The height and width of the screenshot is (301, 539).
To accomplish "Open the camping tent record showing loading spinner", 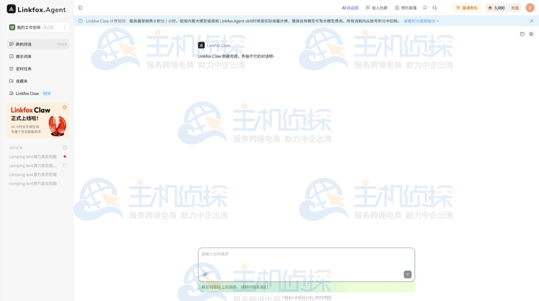I will [x=38, y=166].
